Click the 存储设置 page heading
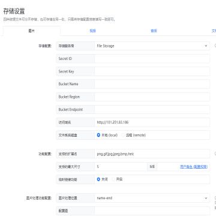Image resolution: width=216 pixels, height=216 pixels. pos(14,11)
